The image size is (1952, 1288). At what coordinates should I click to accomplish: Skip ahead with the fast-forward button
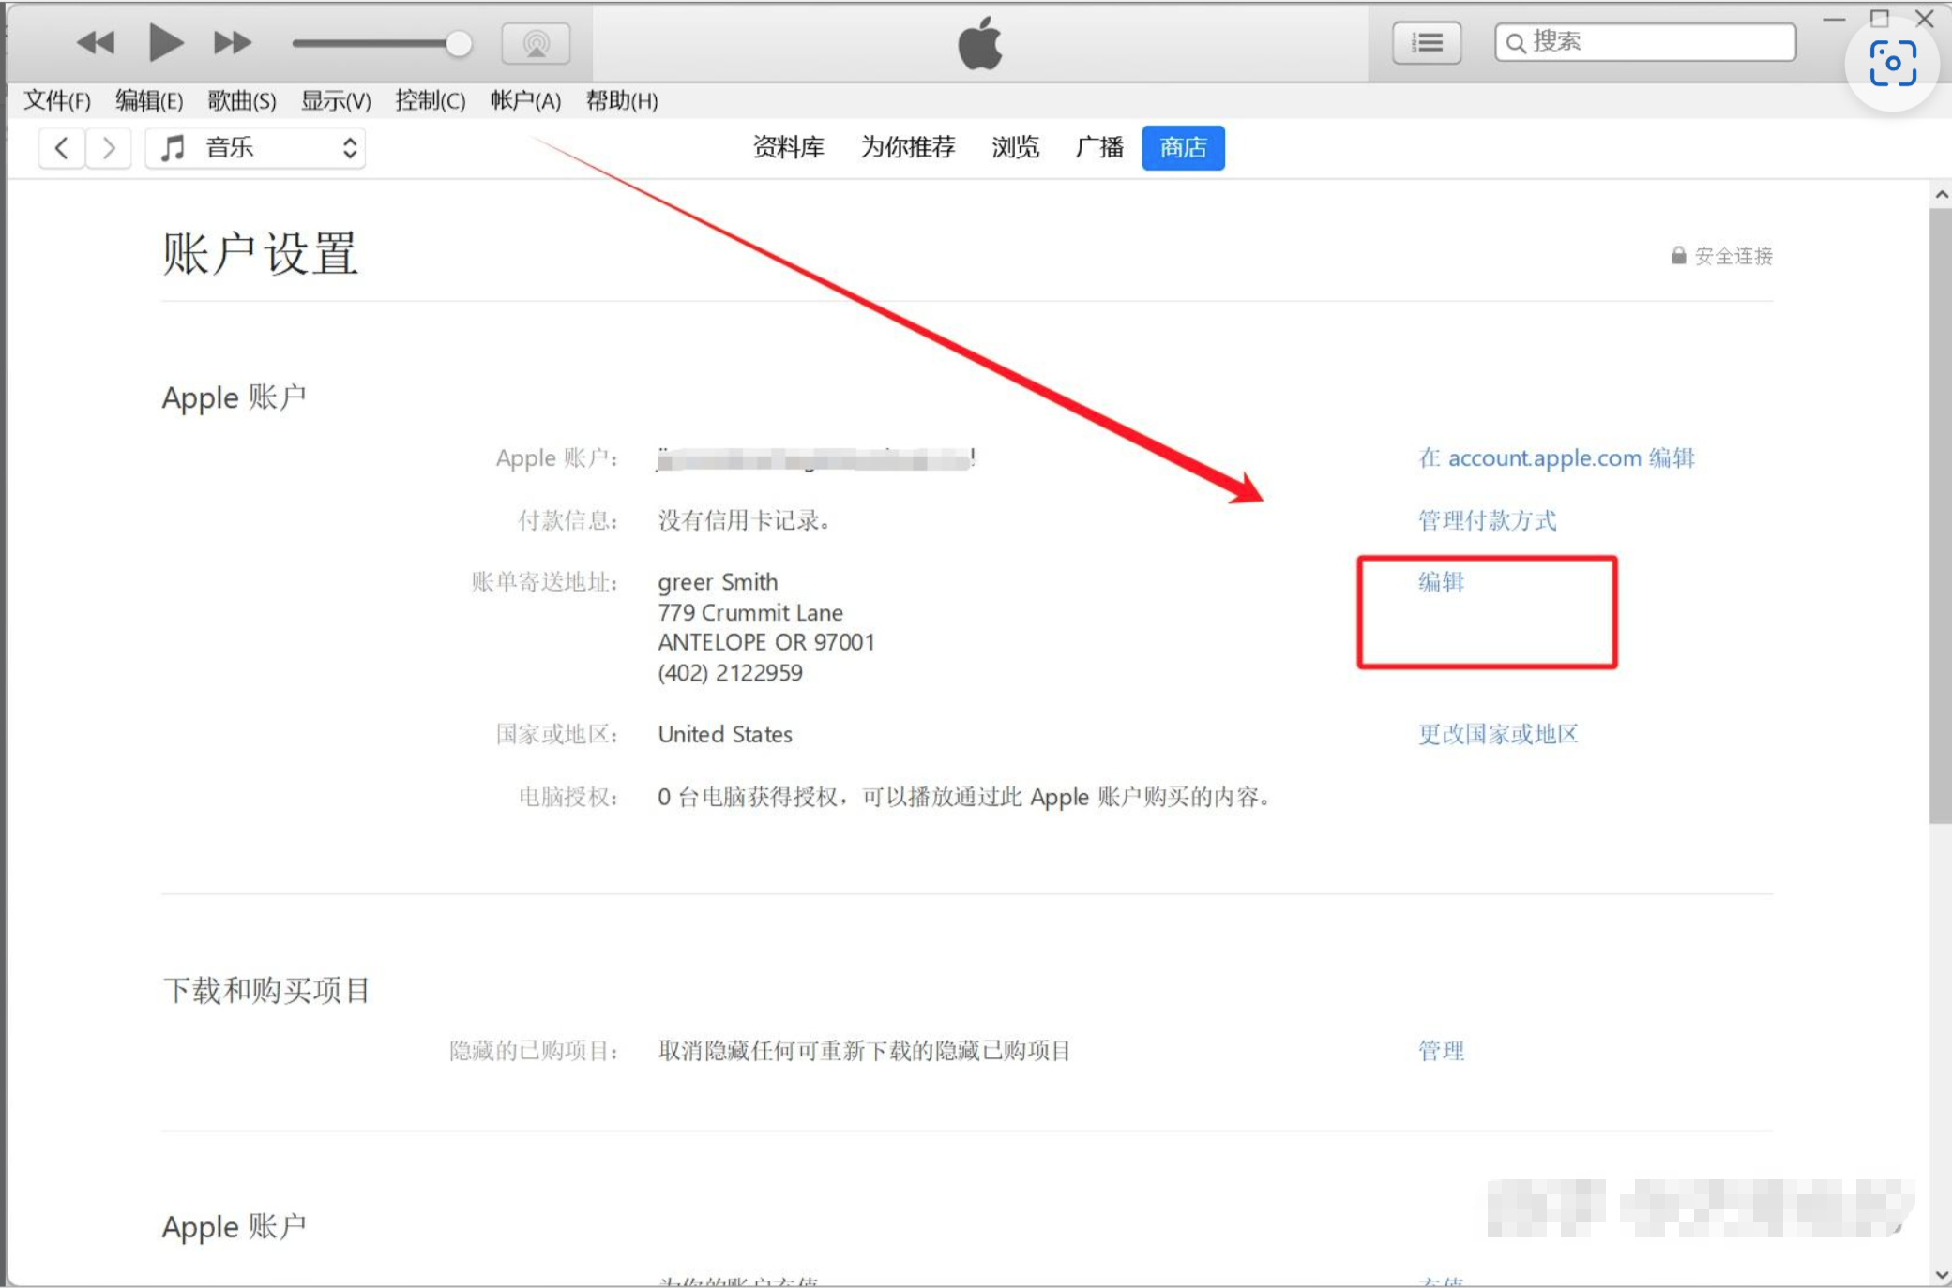pyautogui.click(x=232, y=43)
